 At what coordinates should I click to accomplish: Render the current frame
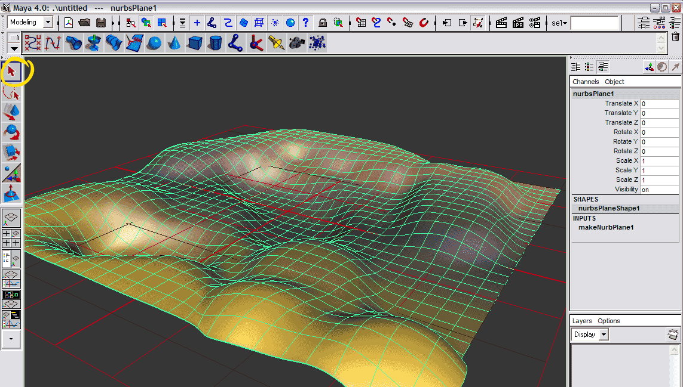click(x=501, y=23)
